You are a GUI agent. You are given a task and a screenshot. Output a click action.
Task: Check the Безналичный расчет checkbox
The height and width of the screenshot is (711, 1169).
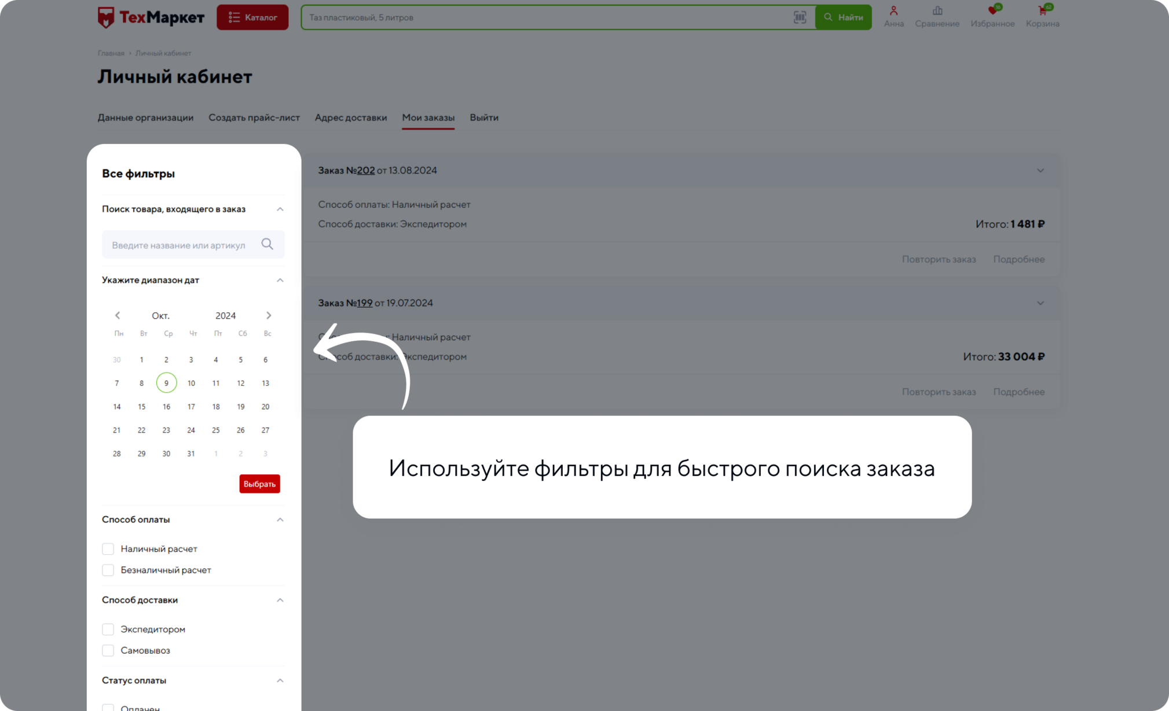[x=108, y=570]
